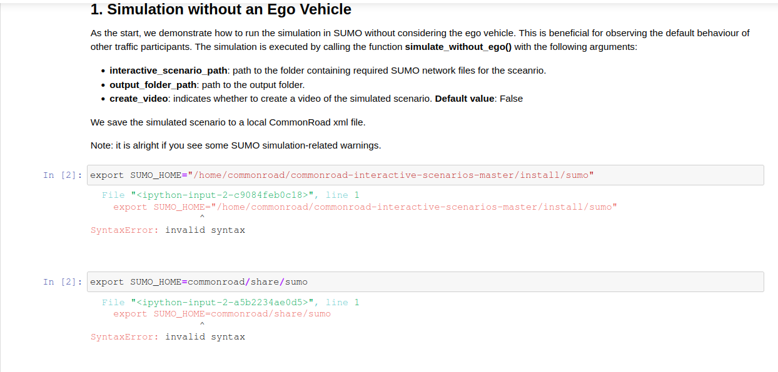Select the second In [2] cell prompt
This screenshot has width=778, height=372.
(x=63, y=282)
